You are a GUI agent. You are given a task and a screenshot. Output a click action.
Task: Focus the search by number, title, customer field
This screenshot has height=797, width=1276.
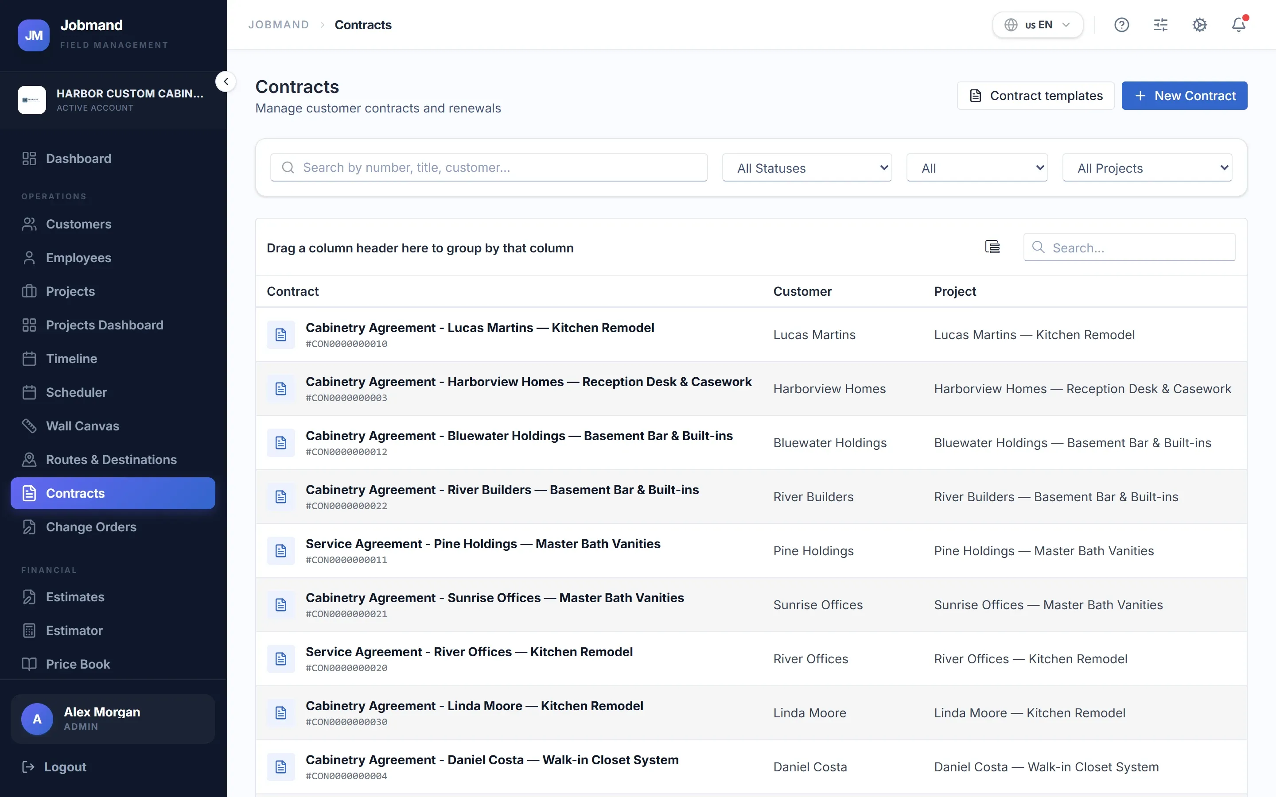(x=489, y=168)
